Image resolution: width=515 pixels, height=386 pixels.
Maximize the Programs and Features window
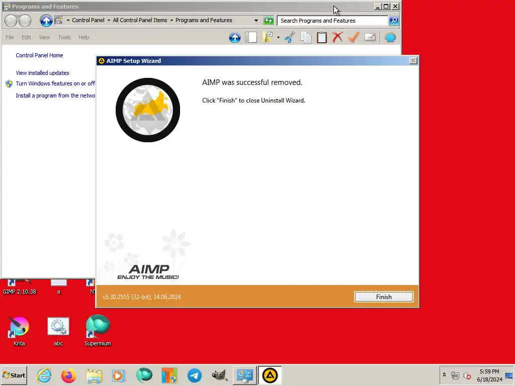(x=387, y=6)
